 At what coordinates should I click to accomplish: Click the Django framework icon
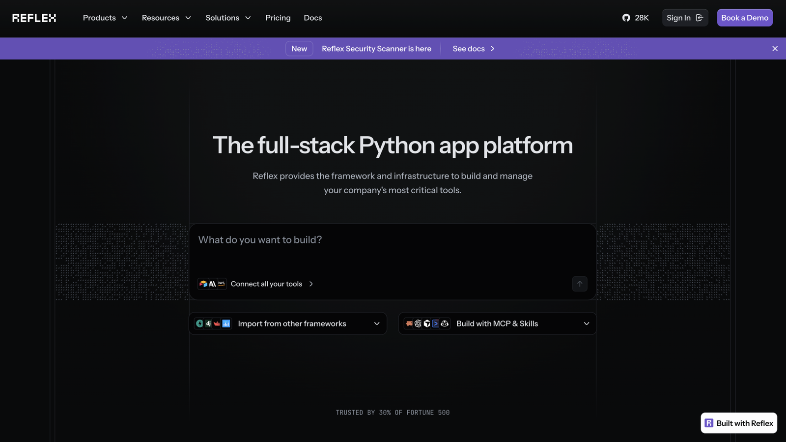[208, 324]
